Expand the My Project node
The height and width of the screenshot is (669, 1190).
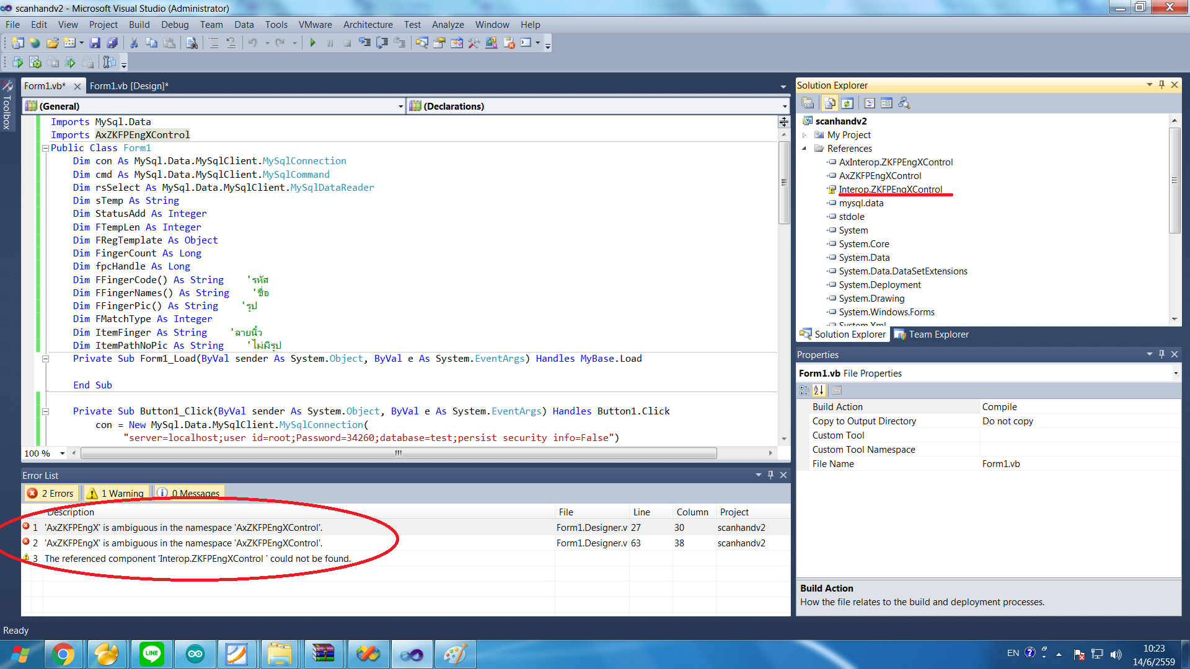coord(804,134)
